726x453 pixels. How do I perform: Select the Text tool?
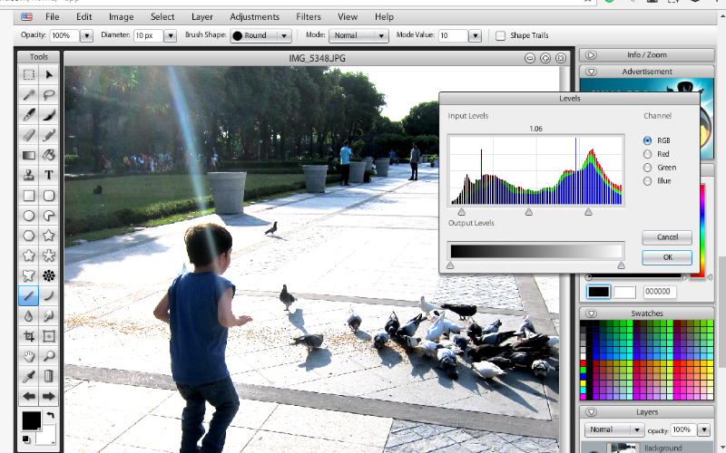click(x=49, y=175)
